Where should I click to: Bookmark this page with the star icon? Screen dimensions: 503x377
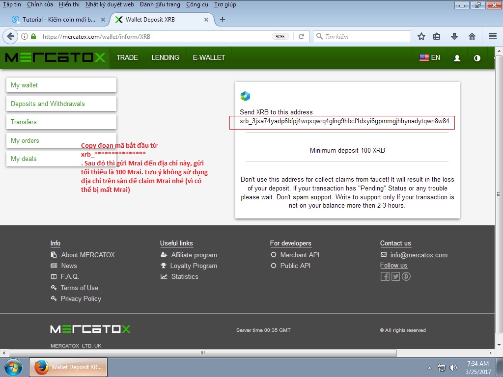[421, 36]
